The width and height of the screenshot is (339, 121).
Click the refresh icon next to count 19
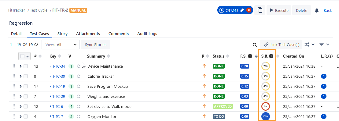click(x=36, y=44)
